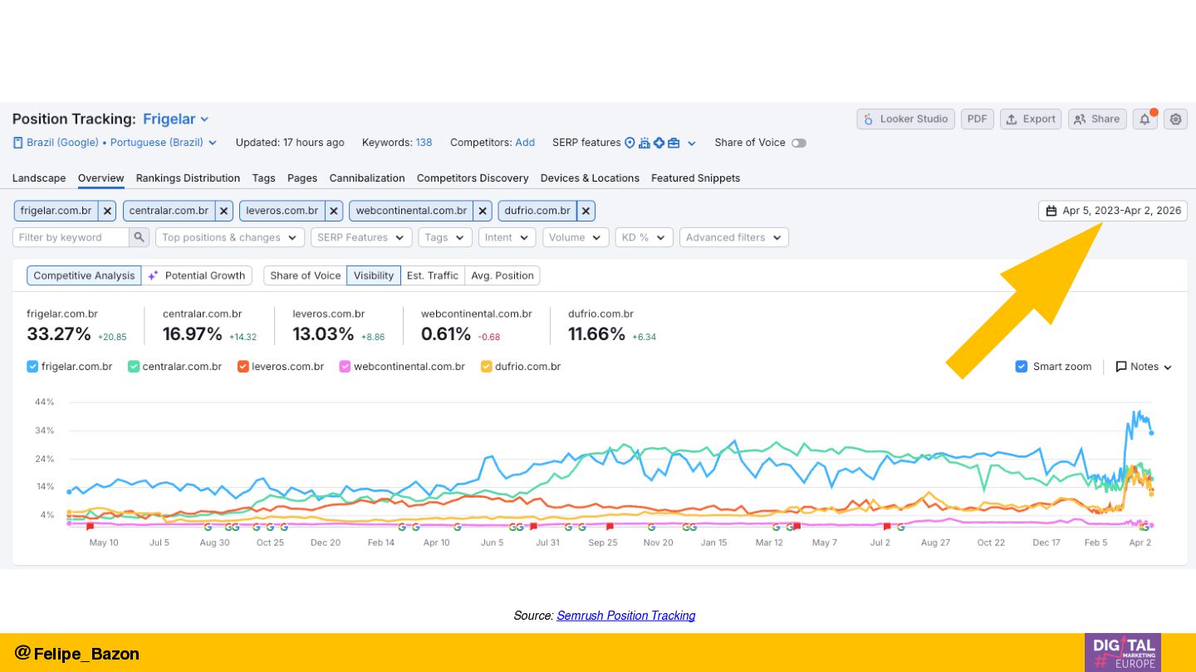
Task: Open the Looker Studio integration
Action: tap(905, 119)
